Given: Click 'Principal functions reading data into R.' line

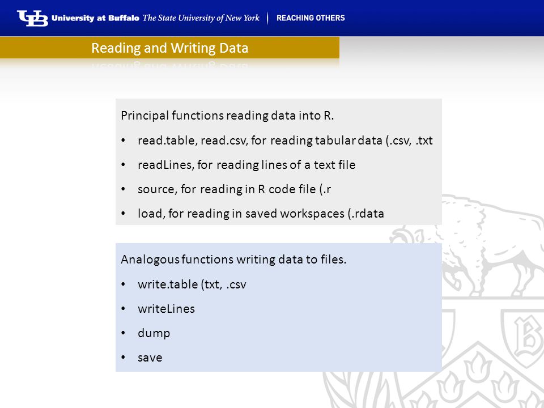Looking at the screenshot, I should click(227, 116).
